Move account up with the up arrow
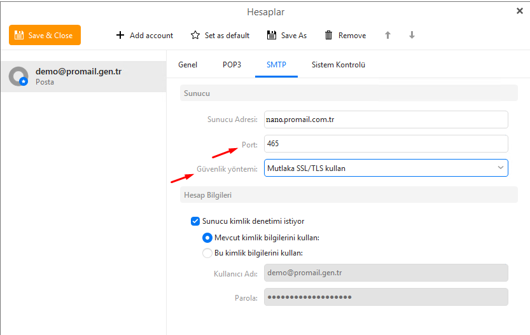Image resolution: width=530 pixels, height=335 pixels. point(387,36)
